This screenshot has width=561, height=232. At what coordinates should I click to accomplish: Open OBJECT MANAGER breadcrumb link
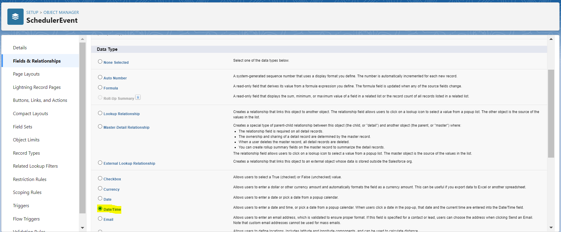(x=61, y=12)
